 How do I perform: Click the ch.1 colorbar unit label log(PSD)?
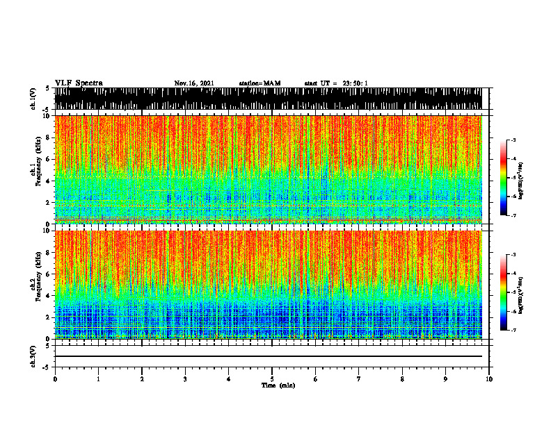coord(521,181)
